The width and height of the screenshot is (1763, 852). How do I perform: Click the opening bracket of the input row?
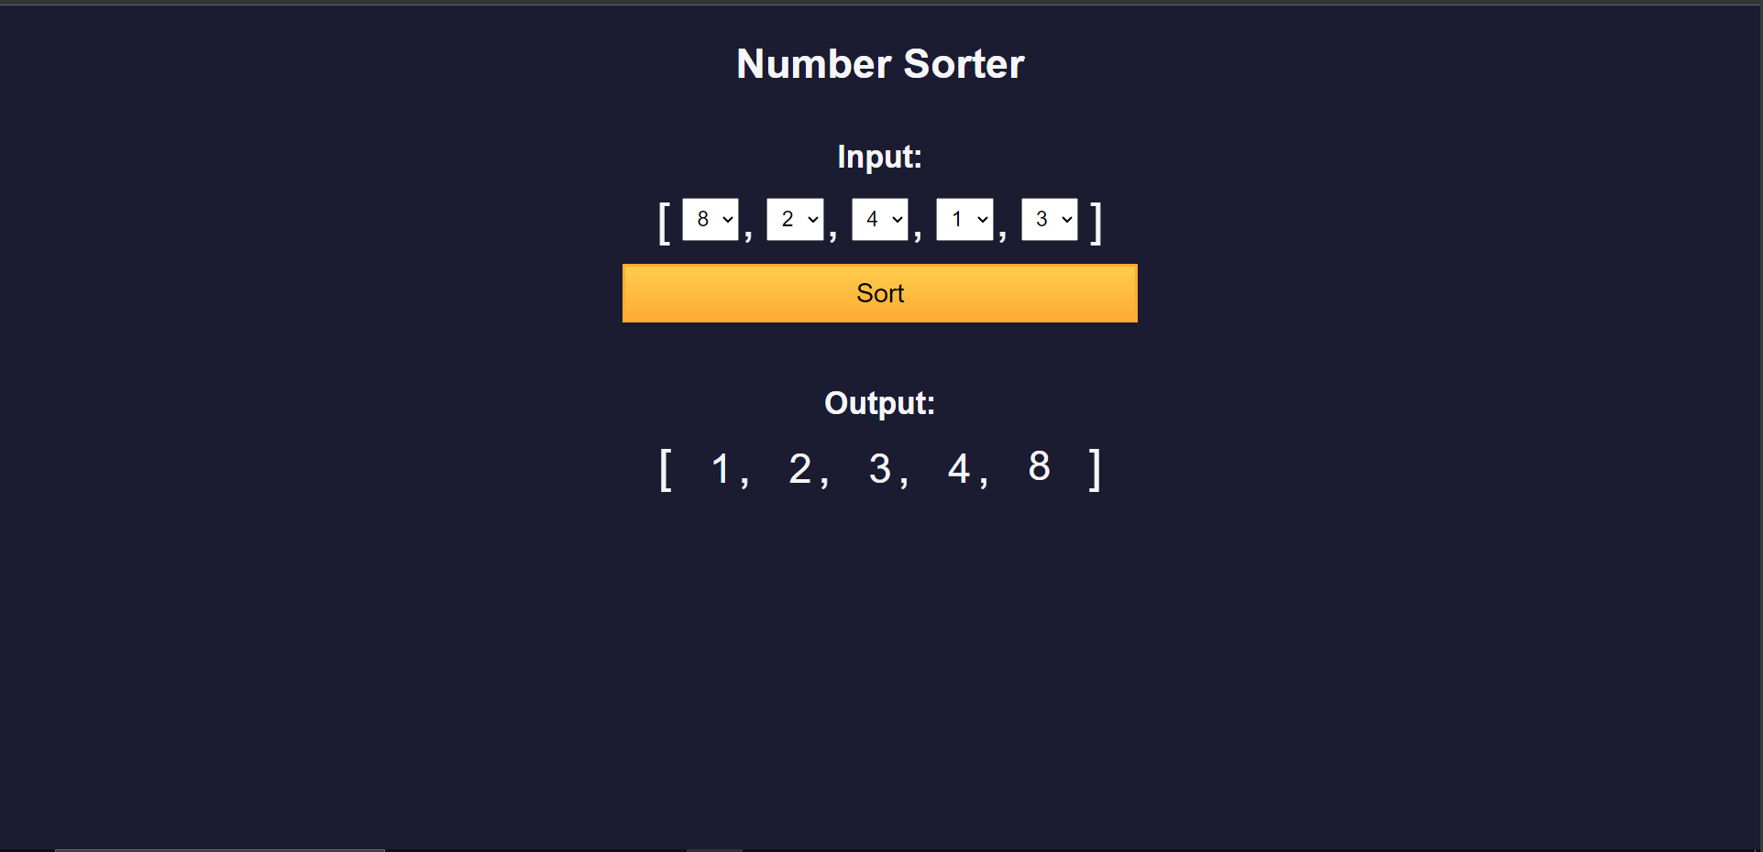pyautogui.click(x=665, y=223)
